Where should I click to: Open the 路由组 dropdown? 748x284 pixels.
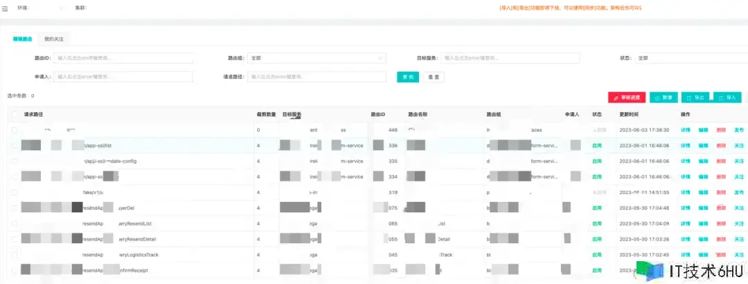pyautogui.click(x=317, y=58)
